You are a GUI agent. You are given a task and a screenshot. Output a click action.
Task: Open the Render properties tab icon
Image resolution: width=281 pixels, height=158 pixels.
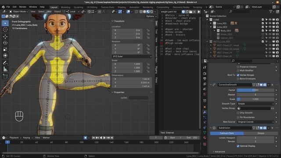click(205, 73)
